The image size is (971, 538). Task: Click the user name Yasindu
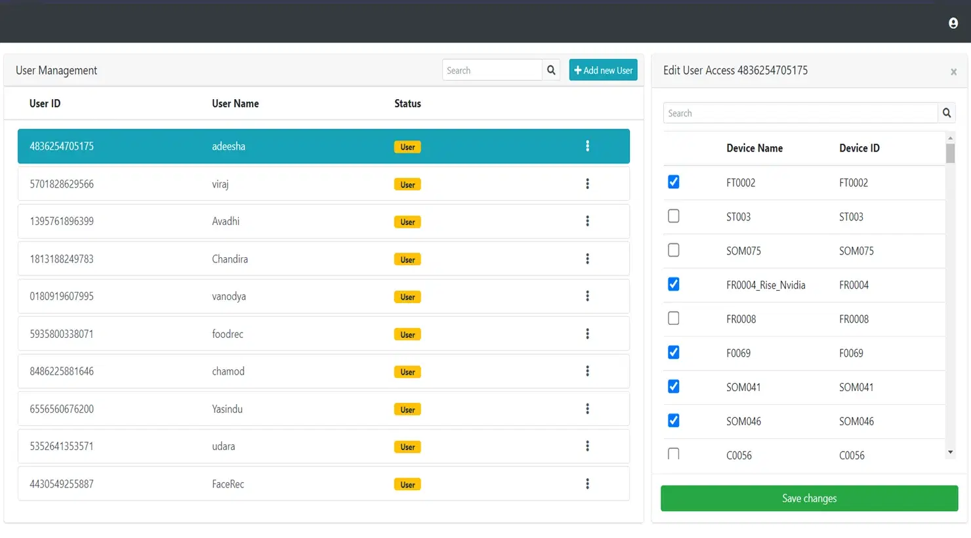227,409
